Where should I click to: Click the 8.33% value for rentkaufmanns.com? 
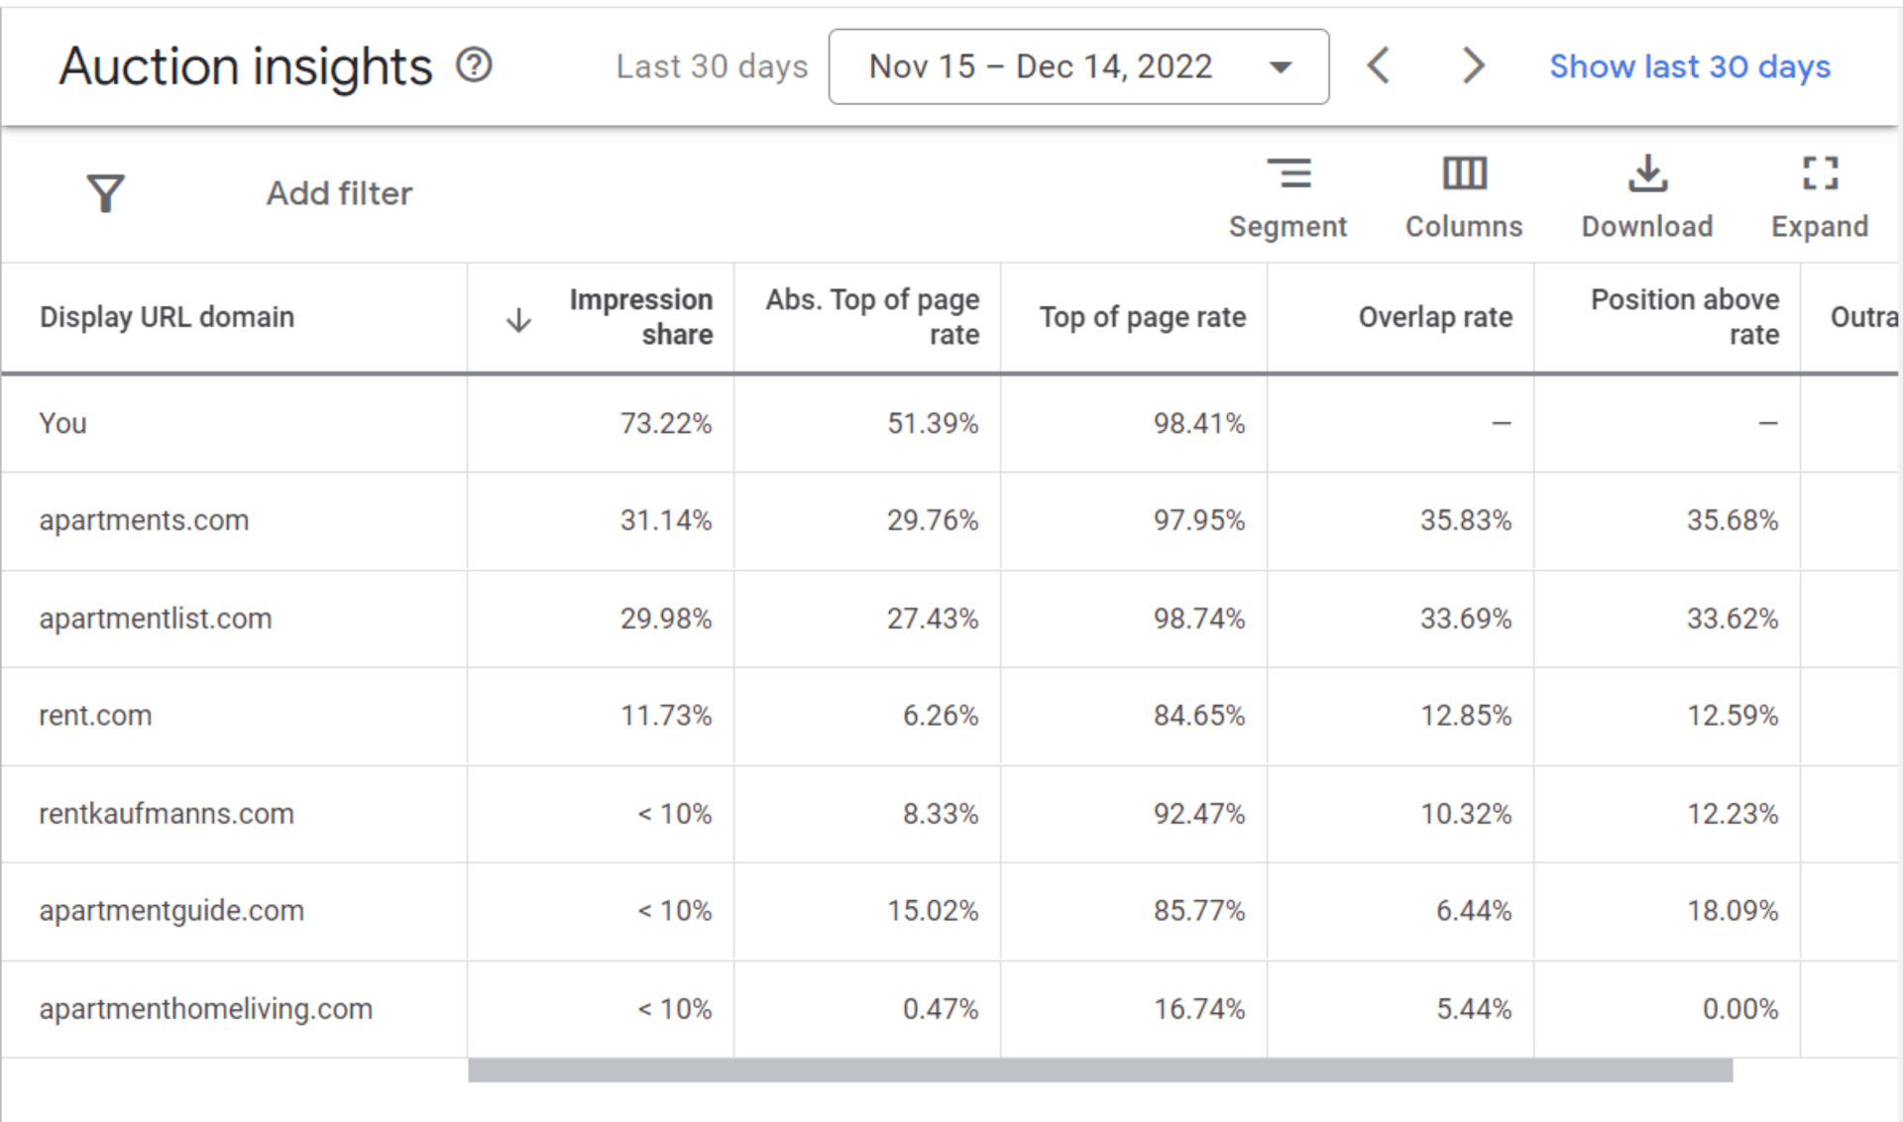click(x=941, y=814)
